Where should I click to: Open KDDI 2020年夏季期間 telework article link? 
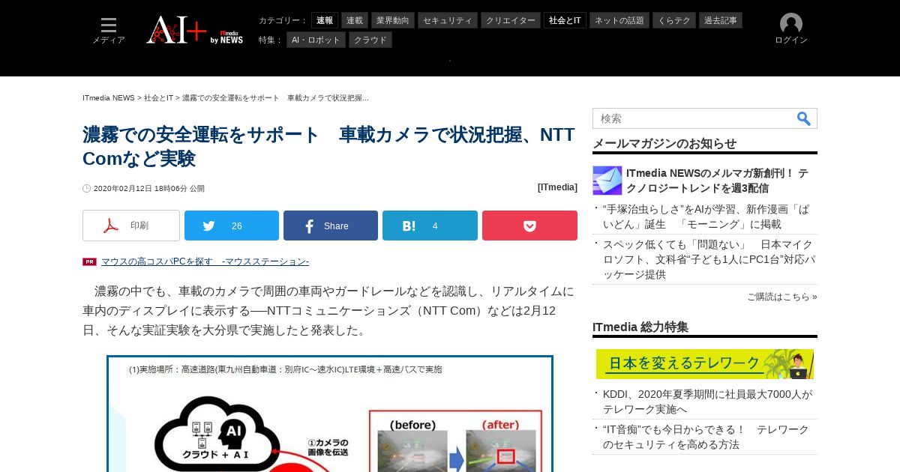pos(707,402)
